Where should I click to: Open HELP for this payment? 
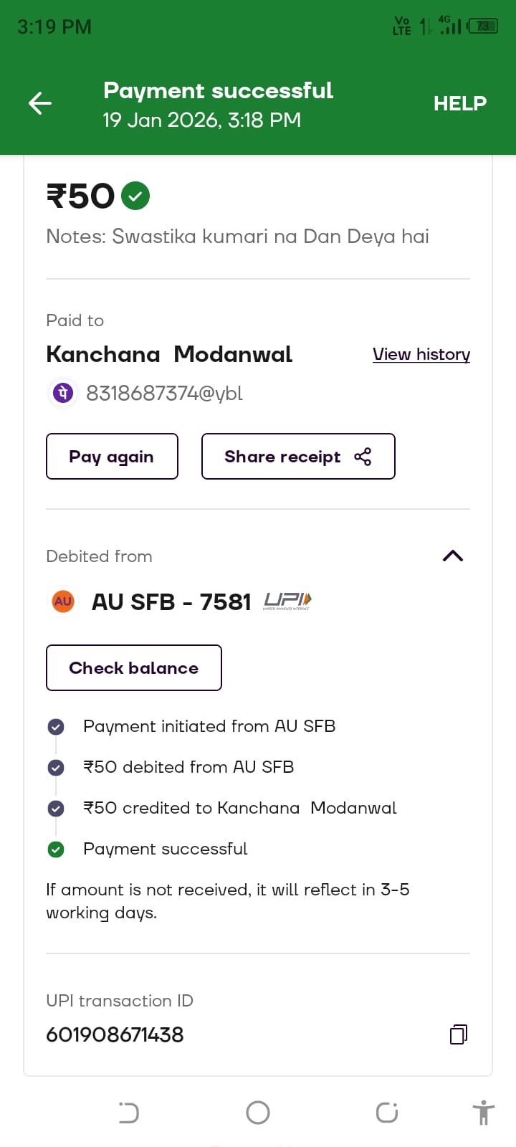coord(459,104)
